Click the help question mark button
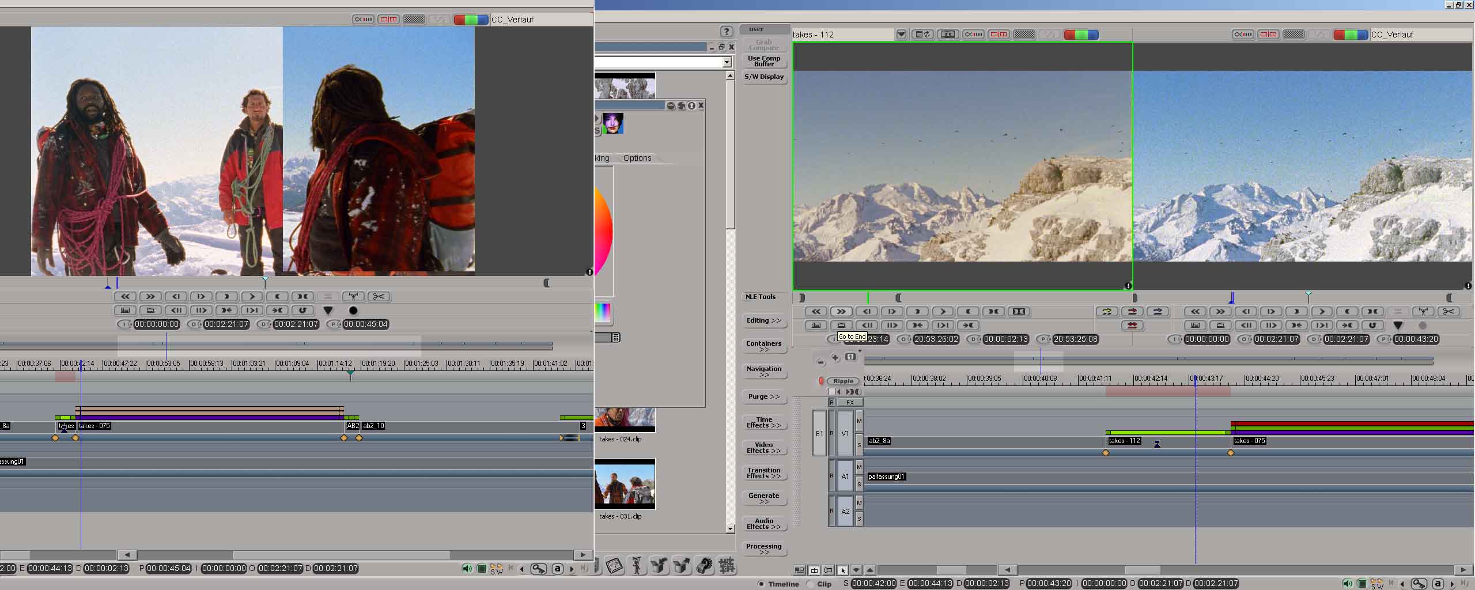 click(726, 32)
